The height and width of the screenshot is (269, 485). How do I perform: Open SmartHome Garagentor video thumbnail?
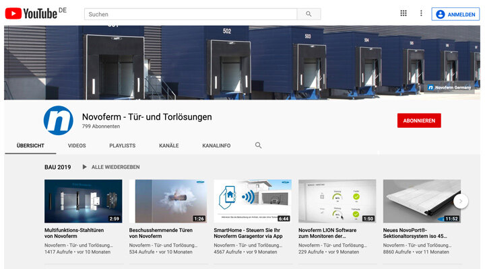click(x=252, y=201)
